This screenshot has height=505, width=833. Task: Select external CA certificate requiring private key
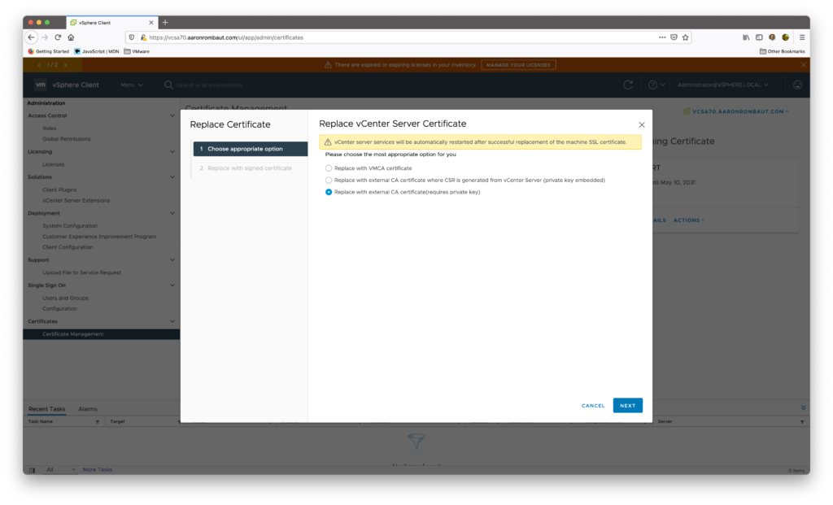329,192
